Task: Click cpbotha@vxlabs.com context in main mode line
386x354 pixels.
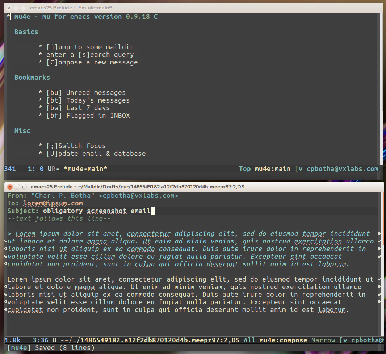Action: coord(342,169)
